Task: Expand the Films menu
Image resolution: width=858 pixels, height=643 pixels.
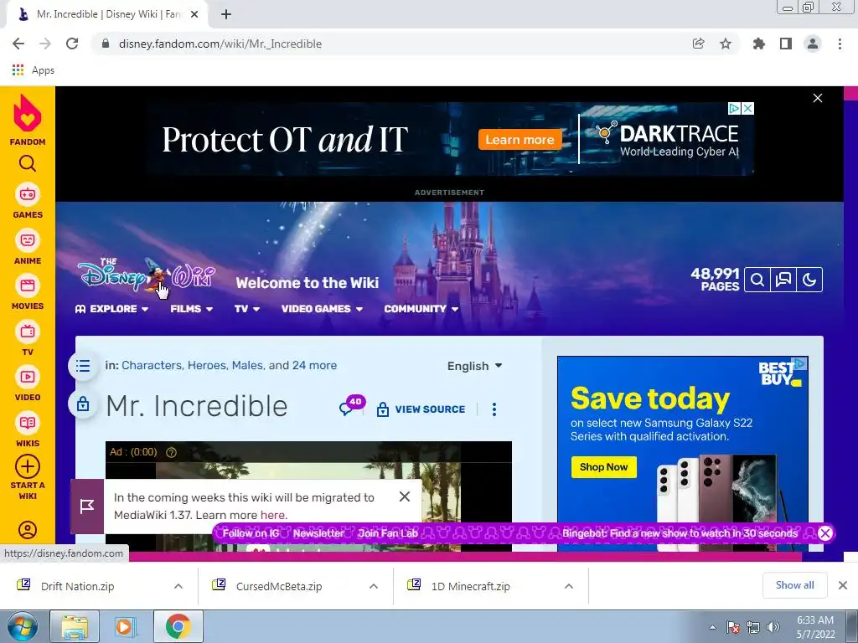Action: pyautogui.click(x=192, y=309)
